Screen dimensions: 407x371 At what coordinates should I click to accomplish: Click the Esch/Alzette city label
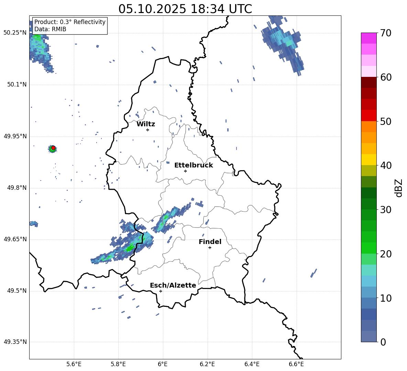tap(173, 285)
